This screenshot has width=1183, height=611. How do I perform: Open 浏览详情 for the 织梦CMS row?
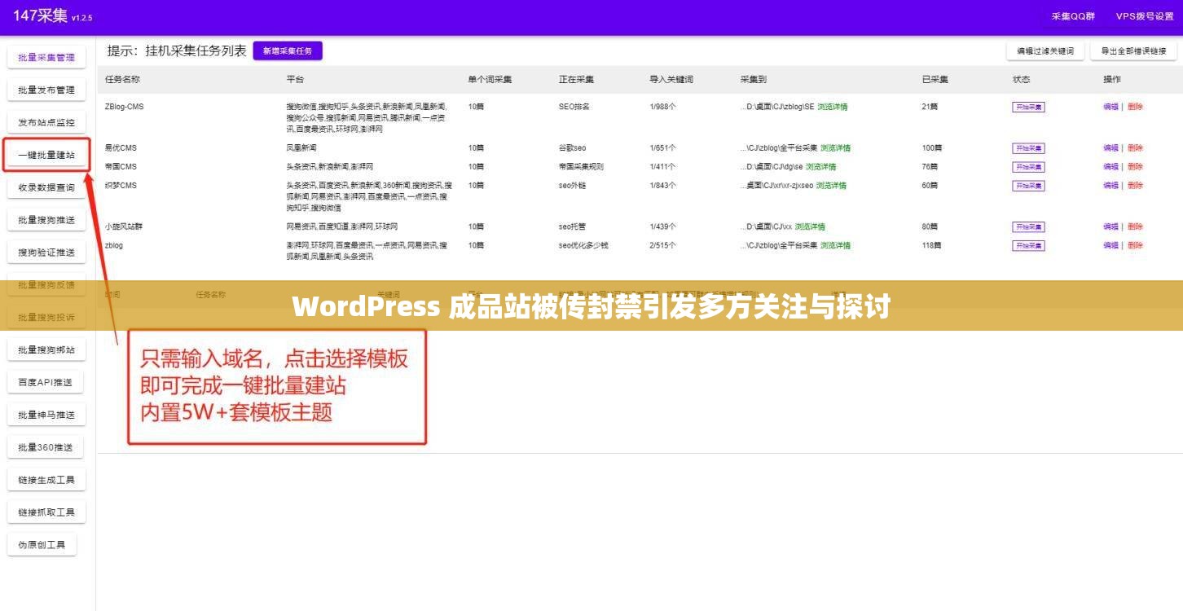point(831,186)
